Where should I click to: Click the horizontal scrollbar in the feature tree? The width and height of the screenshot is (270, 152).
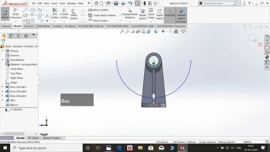(x=14, y=134)
